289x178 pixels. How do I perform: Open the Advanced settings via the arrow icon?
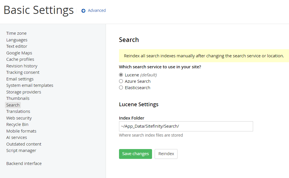click(83, 10)
